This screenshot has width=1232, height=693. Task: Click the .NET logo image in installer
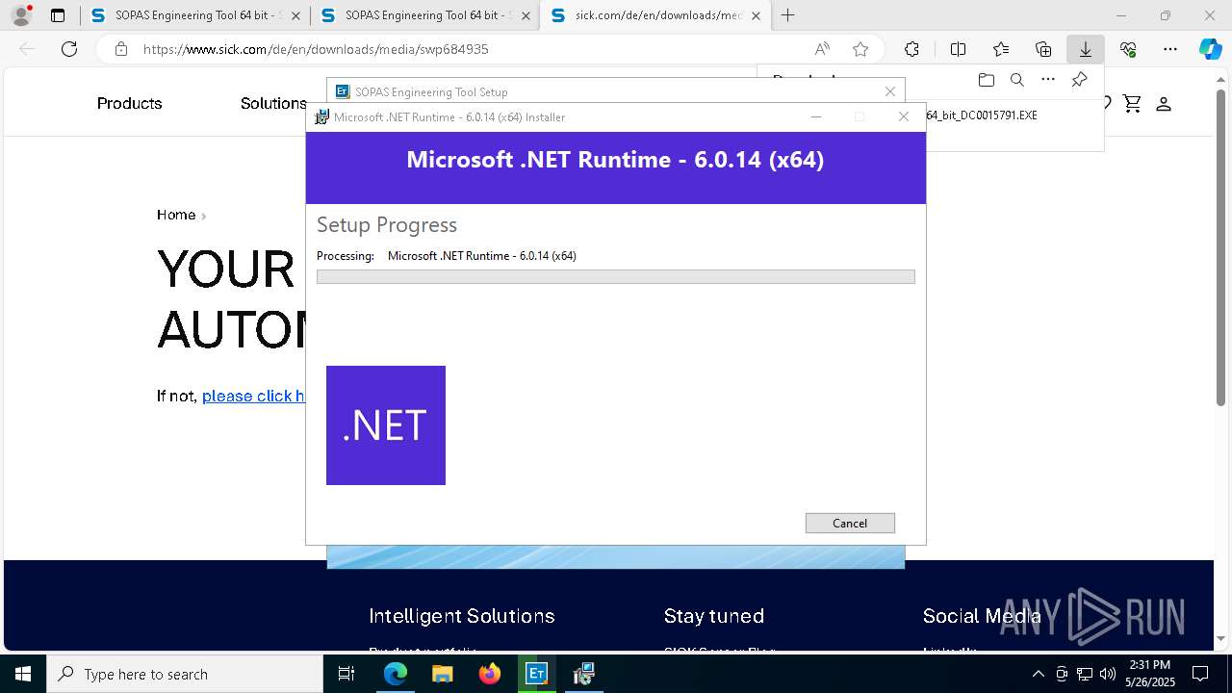click(386, 425)
